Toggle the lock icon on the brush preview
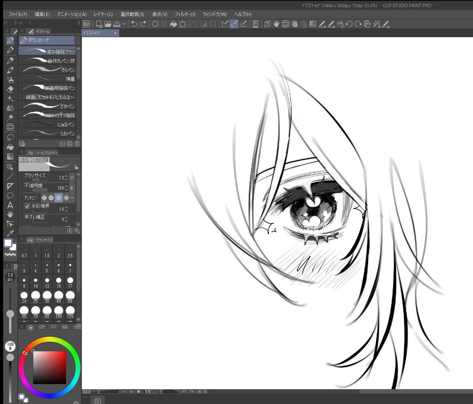473x404 pixels. pos(76,167)
